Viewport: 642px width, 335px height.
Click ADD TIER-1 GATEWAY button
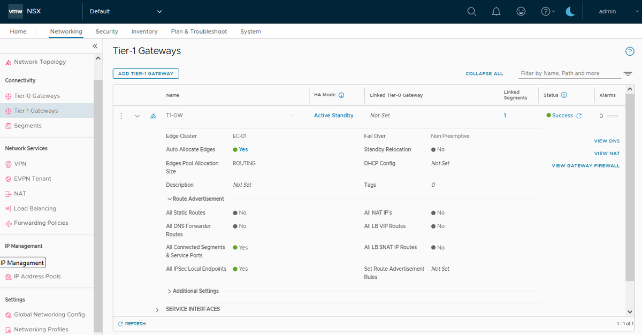[x=146, y=73]
